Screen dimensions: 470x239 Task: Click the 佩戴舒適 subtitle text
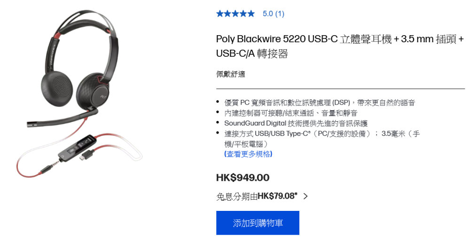pos(230,74)
